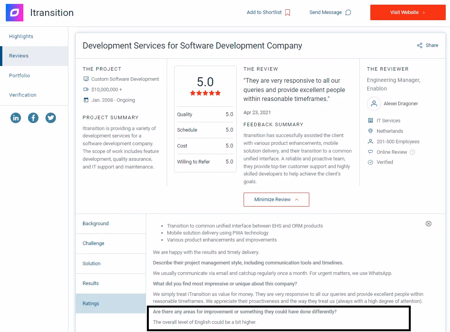Switch to the Background tab
450x332 pixels.
[111, 224]
